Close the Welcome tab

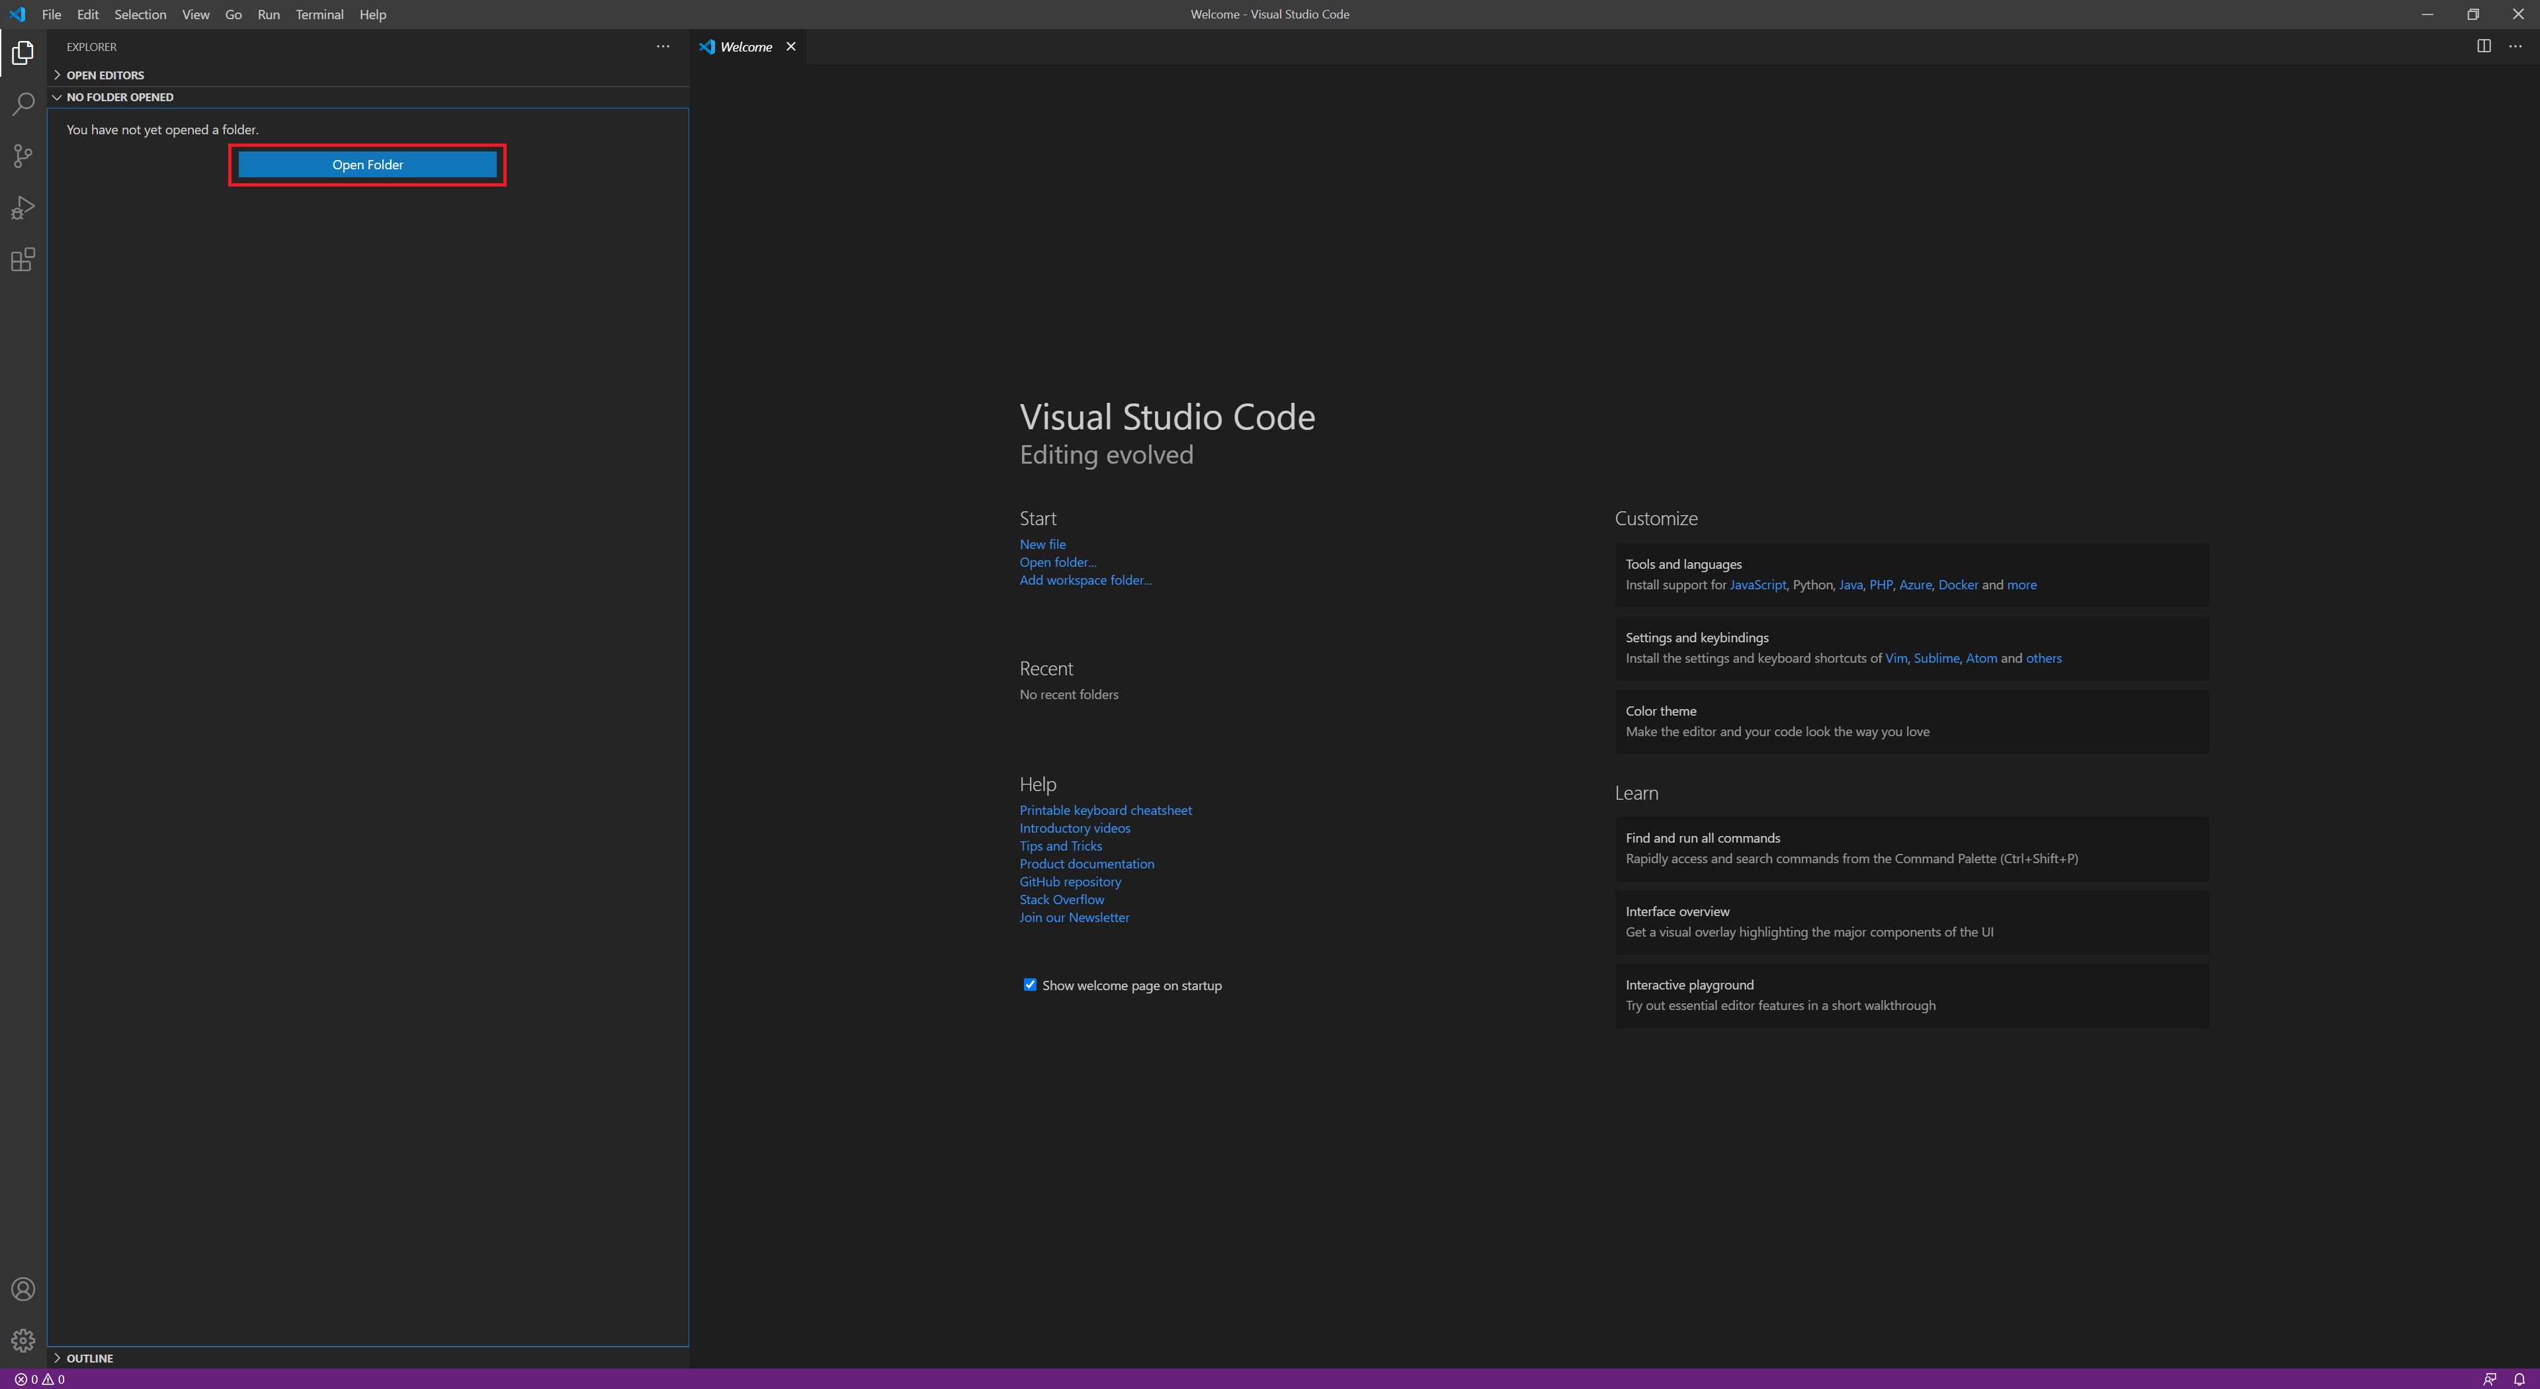tap(791, 46)
